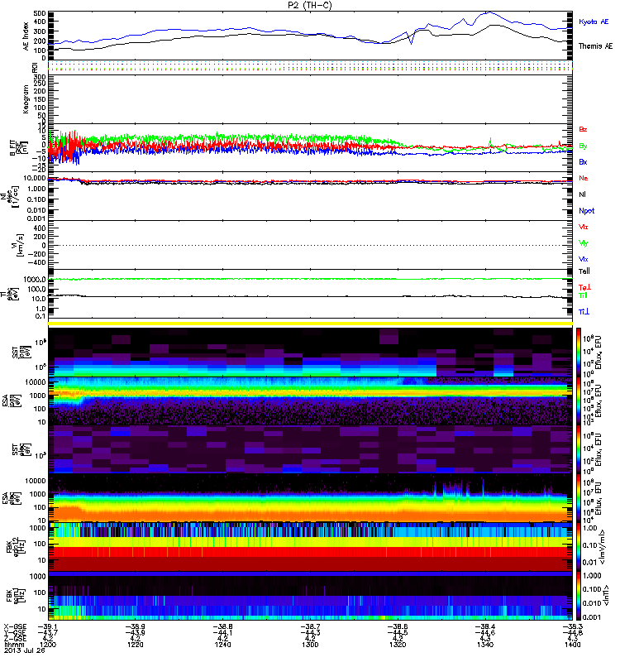Click the red Bz legend label
620x662 pixels.
583,130
